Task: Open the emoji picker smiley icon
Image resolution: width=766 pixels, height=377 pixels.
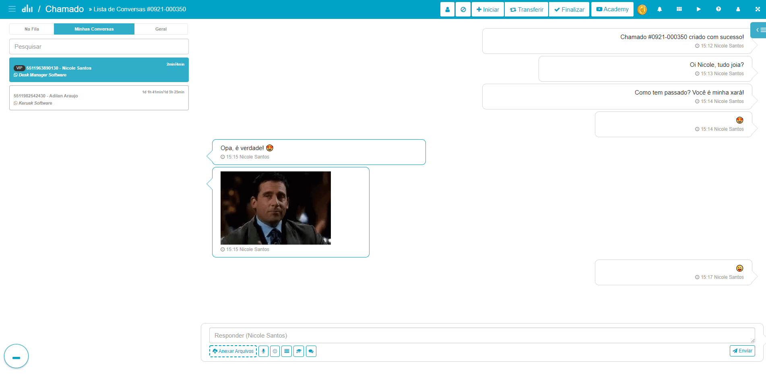Action: pos(275,351)
